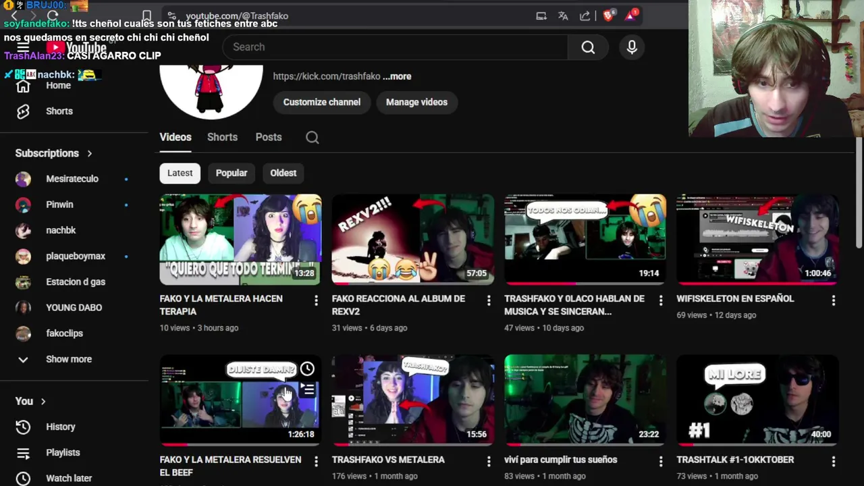Screen dimensions: 864x486
Task: Open options menu for FAKO Y LA METALERA RESUELVEN EL BEEF
Action: (x=316, y=462)
